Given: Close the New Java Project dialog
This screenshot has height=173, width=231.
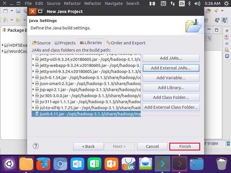Looking at the screenshot, I should point(33,11).
